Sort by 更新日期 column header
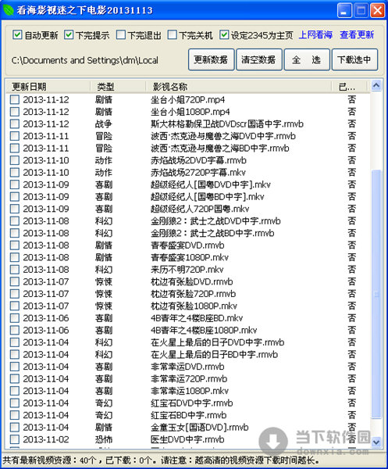Image resolution: width=388 pixels, height=469 pixels. point(48,87)
